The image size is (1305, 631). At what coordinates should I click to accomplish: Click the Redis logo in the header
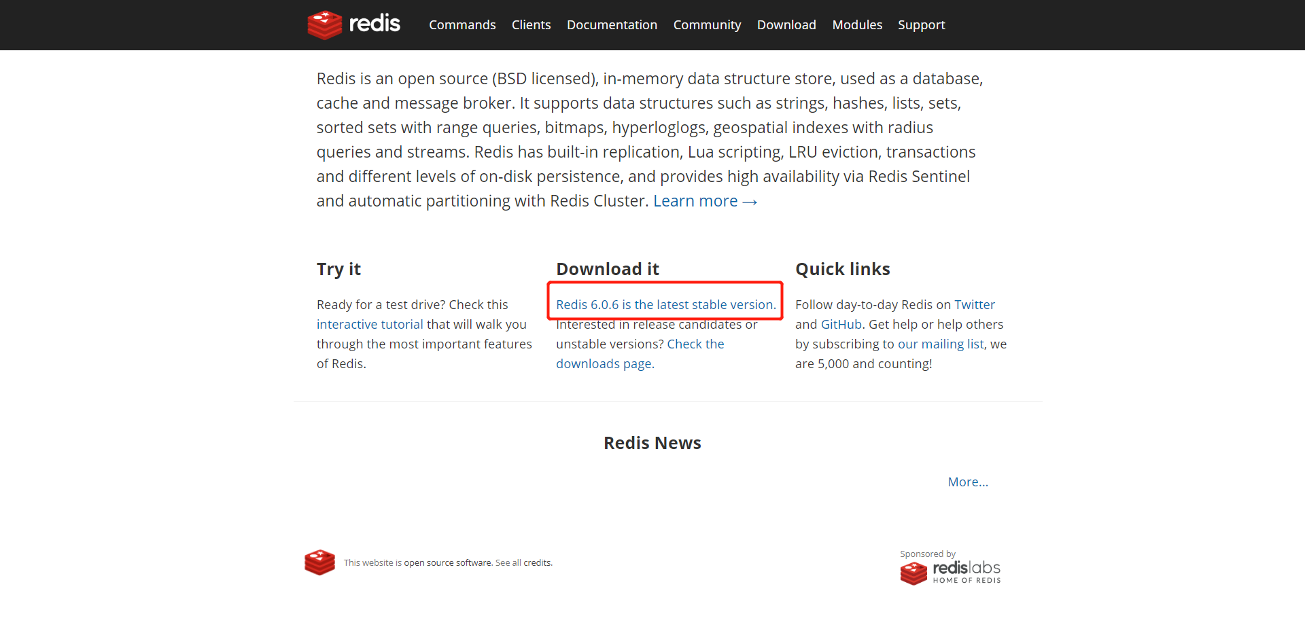click(x=353, y=24)
